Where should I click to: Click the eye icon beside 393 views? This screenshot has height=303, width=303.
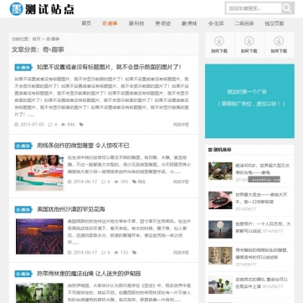[x=116, y=182]
